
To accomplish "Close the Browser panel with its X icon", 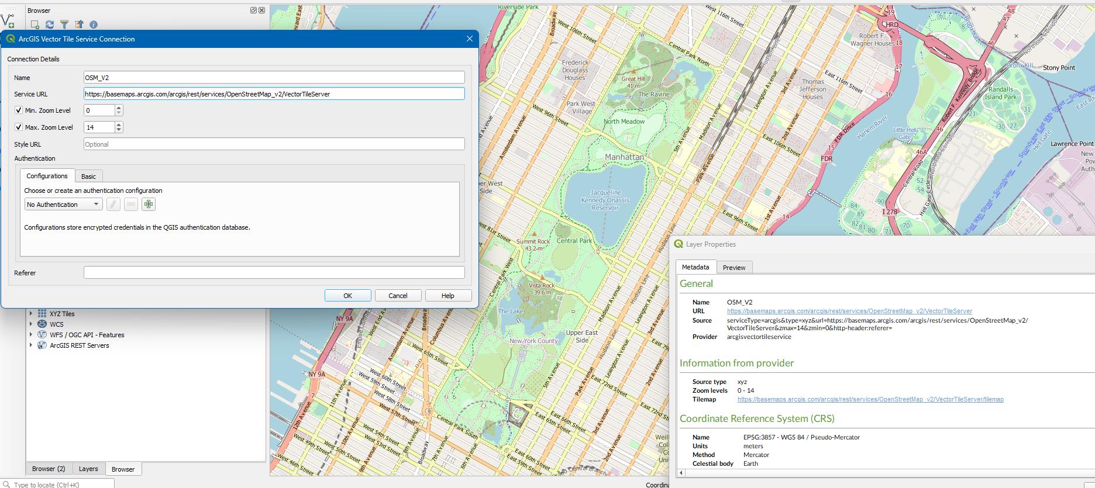I will point(261,10).
